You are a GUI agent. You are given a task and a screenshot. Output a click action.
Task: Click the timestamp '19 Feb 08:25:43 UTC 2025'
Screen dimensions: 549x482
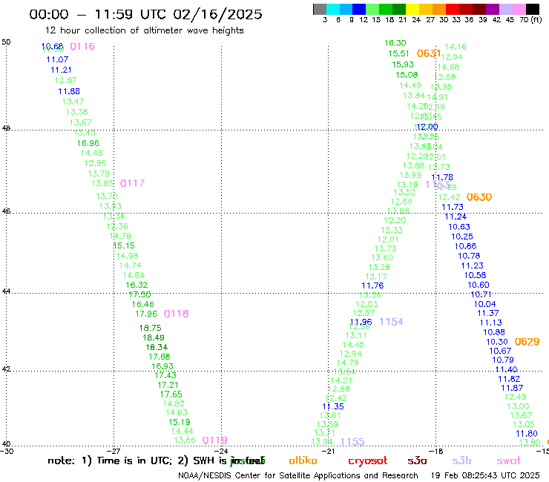(x=485, y=475)
